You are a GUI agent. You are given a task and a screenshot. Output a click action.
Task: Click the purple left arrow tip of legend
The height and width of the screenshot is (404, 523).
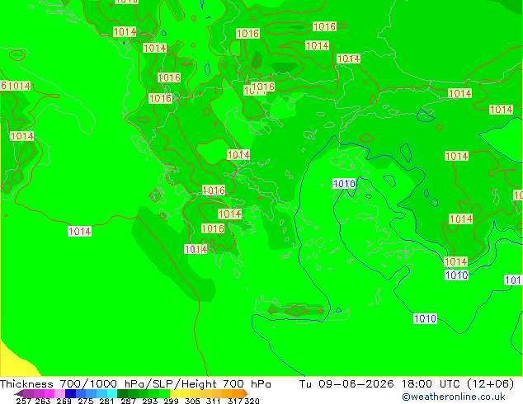click(19, 393)
